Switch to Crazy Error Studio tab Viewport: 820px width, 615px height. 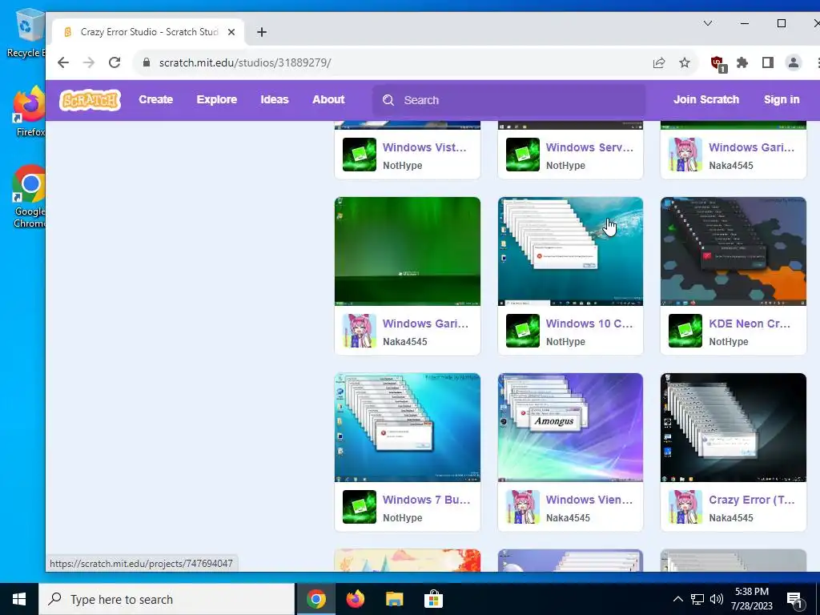click(x=149, y=32)
